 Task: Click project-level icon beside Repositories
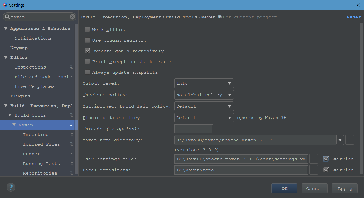[x=71, y=173]
